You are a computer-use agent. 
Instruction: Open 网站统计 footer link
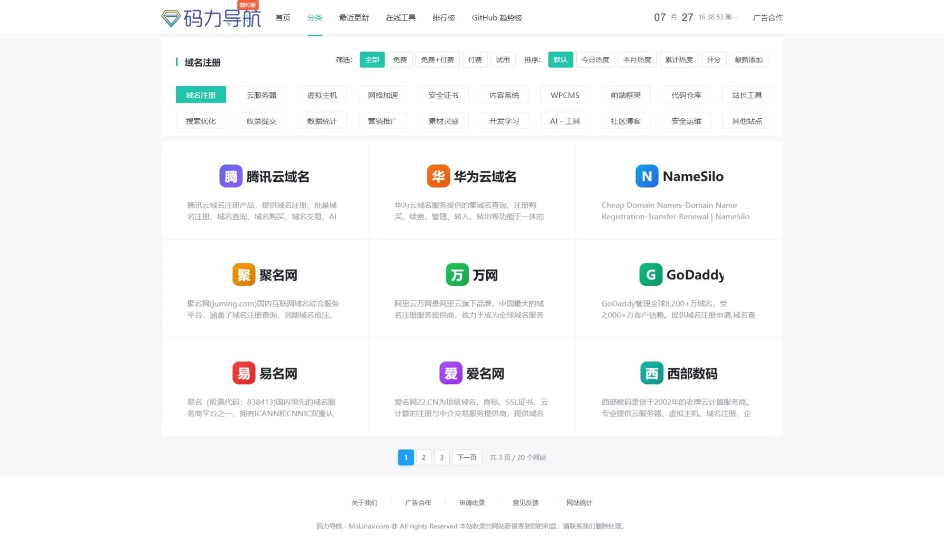pyautogui.click(x=579, y=502)
